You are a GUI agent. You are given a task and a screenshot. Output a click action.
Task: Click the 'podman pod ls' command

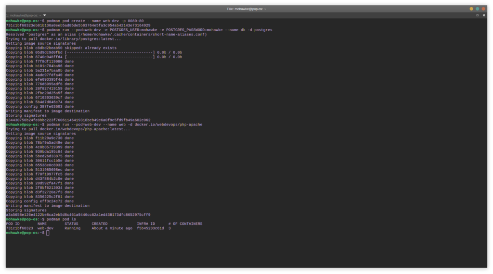61,219
